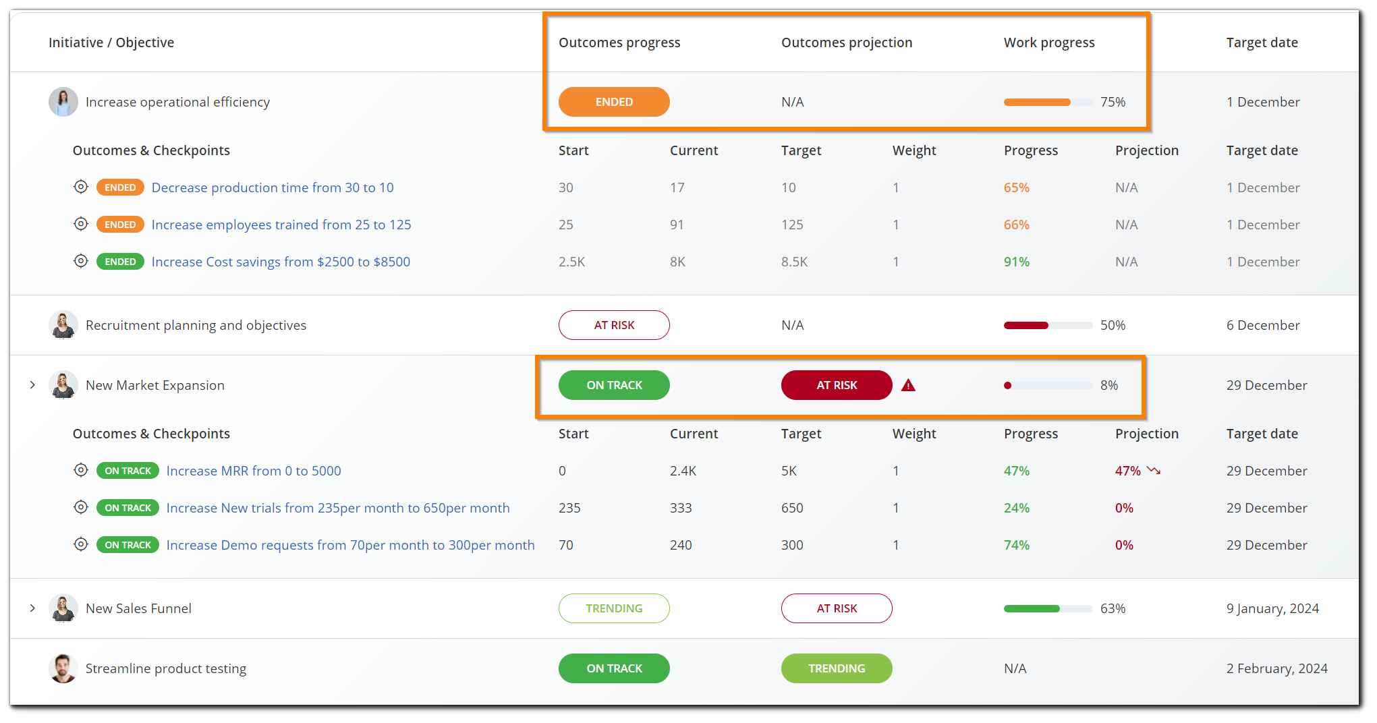This screenshot has width=1377, height=723.
Task: Click the warning triangle beside New Market Expansion projection
Action: 908,385
